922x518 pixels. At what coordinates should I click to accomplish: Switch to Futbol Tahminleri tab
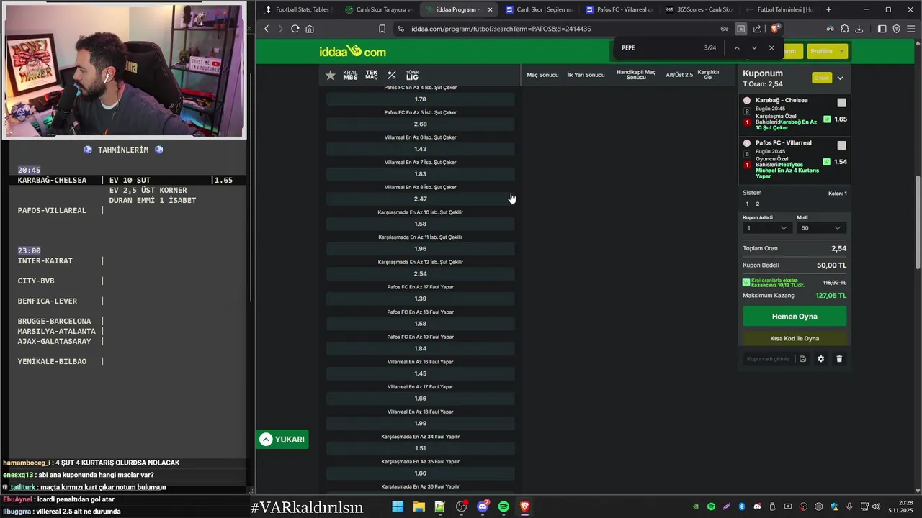pos(779,9)
